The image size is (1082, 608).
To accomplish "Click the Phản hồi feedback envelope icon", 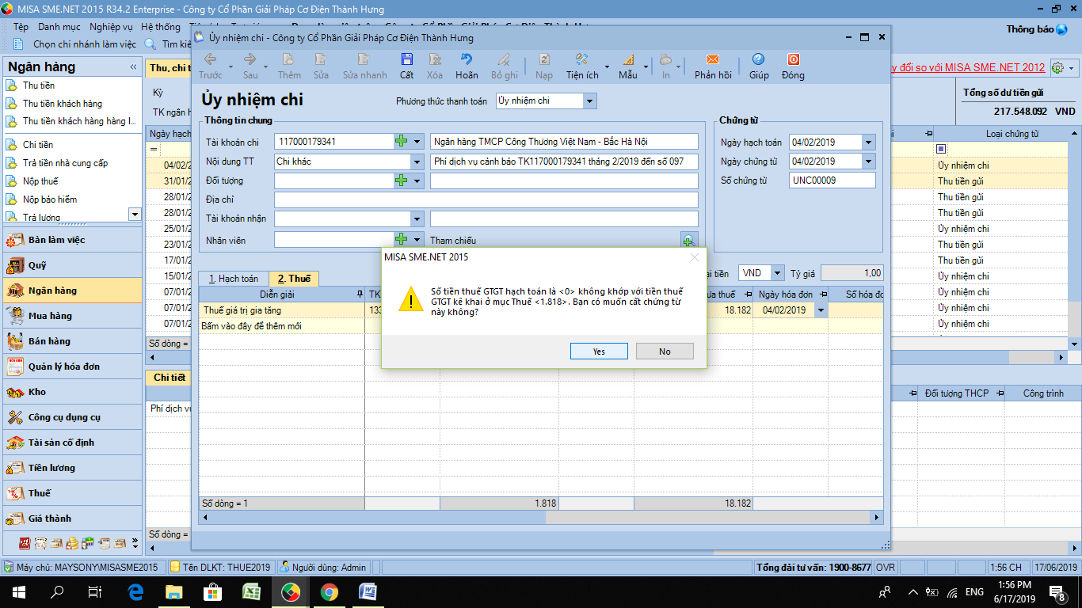I will (713, 59).
